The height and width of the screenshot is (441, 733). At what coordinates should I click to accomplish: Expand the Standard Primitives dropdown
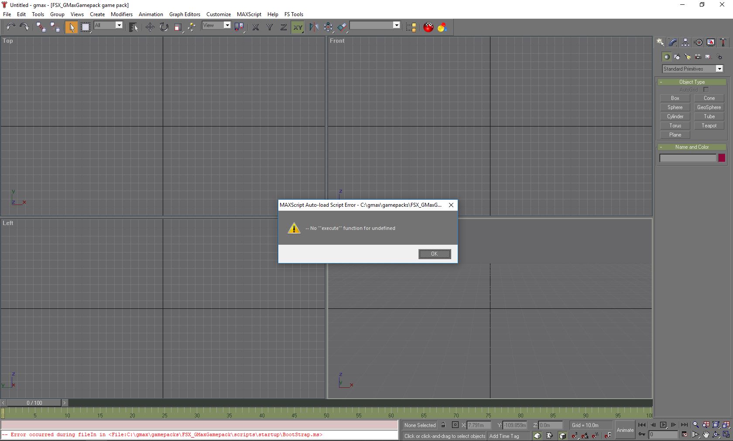pyautogui.click(x=692, y=69)
